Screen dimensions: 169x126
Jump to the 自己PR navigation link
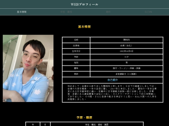[x=148, y=12]
